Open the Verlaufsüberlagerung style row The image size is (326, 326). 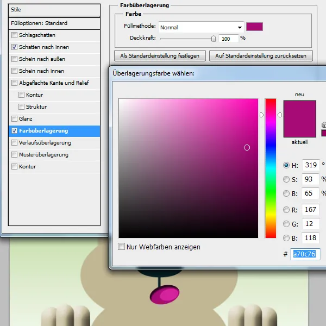[54, 142]
